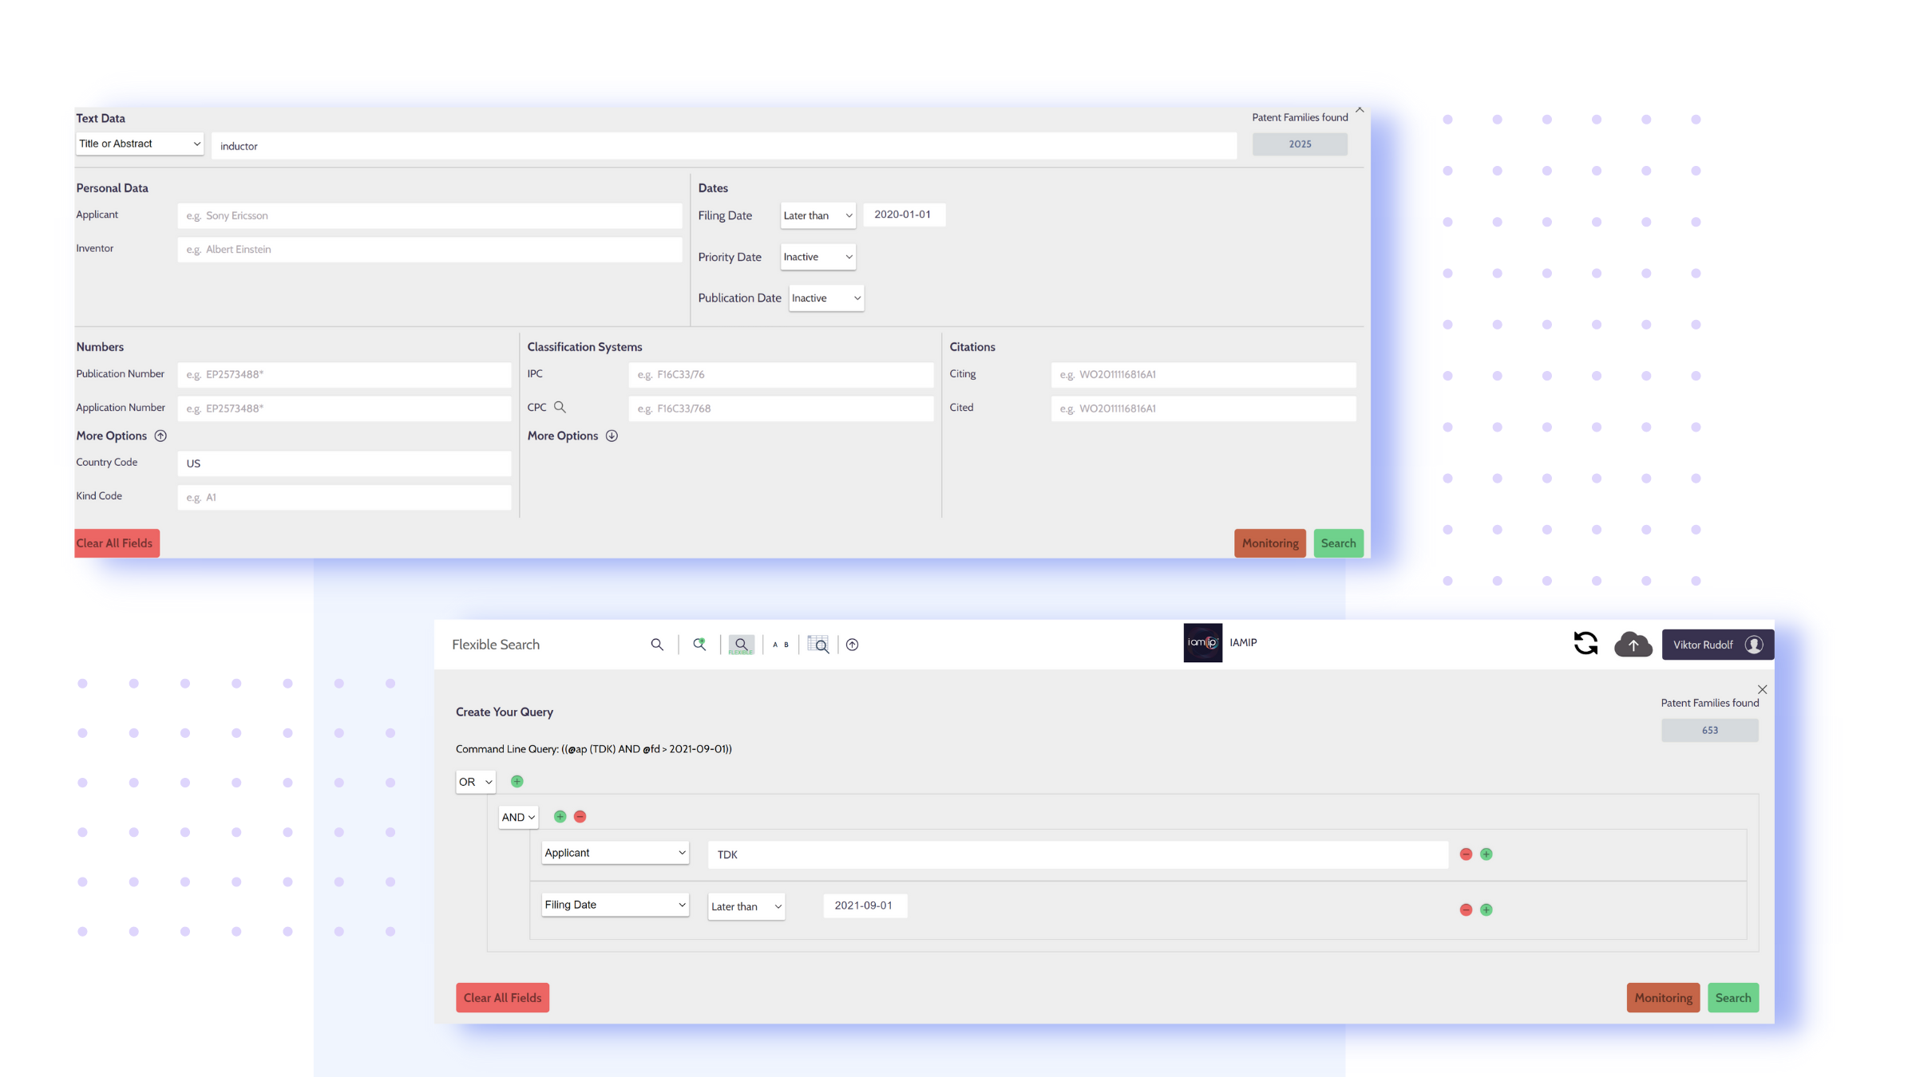This screenshot has height=1077, width=1916.
Task: Collapse Numbers More Options section
Action: (160, 436)
